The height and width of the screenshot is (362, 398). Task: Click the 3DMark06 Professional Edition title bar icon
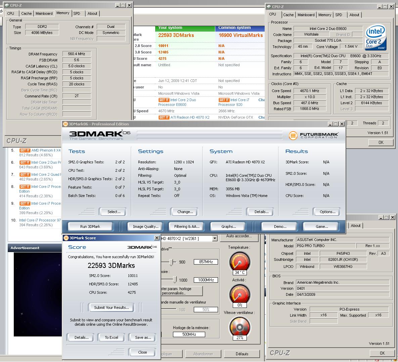[x=65, y=124]
